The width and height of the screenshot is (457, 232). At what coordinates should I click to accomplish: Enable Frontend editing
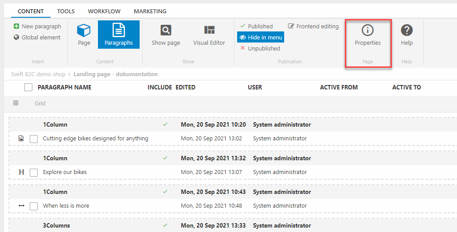pyautogui.click(x=313, y=27)
